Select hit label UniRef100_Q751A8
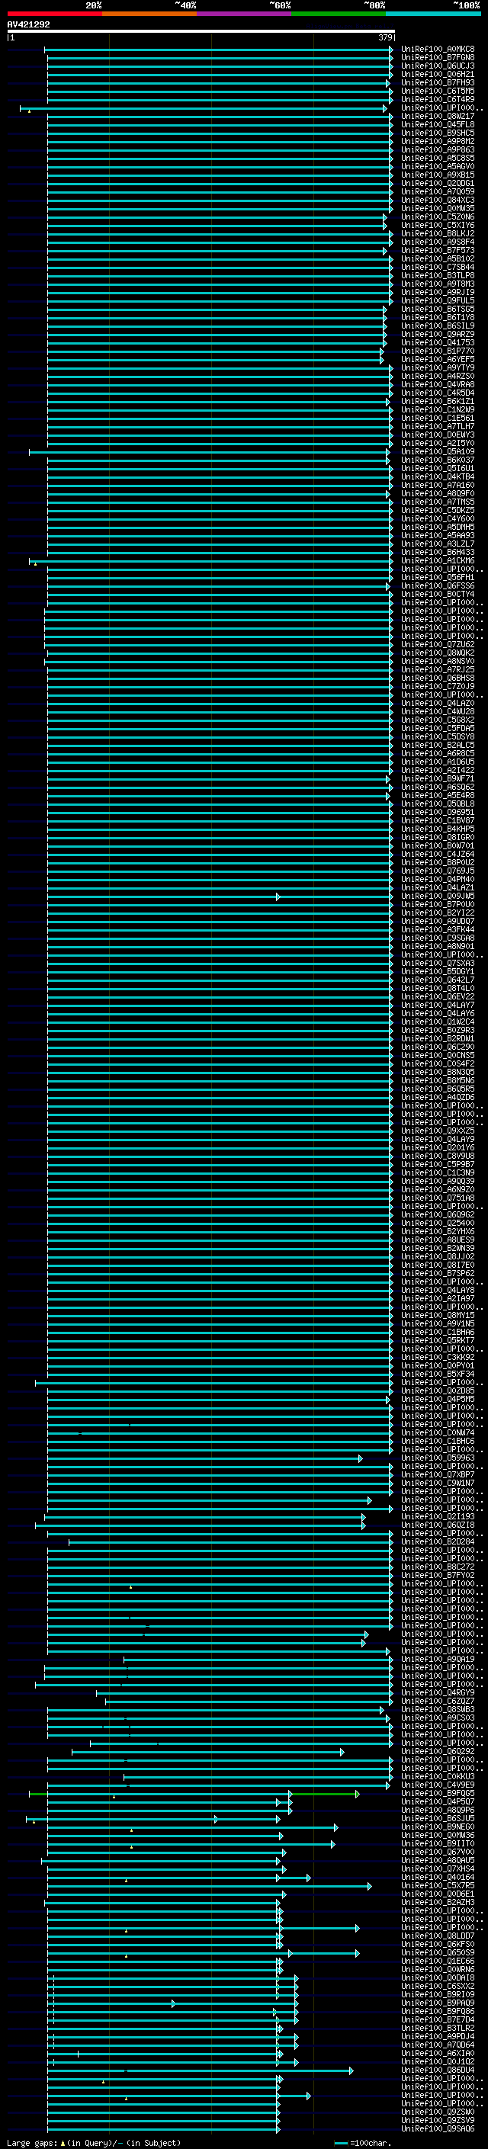 [x=438, y=1198]
